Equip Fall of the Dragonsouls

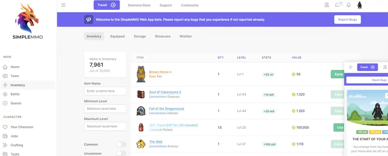click(337, 111)
